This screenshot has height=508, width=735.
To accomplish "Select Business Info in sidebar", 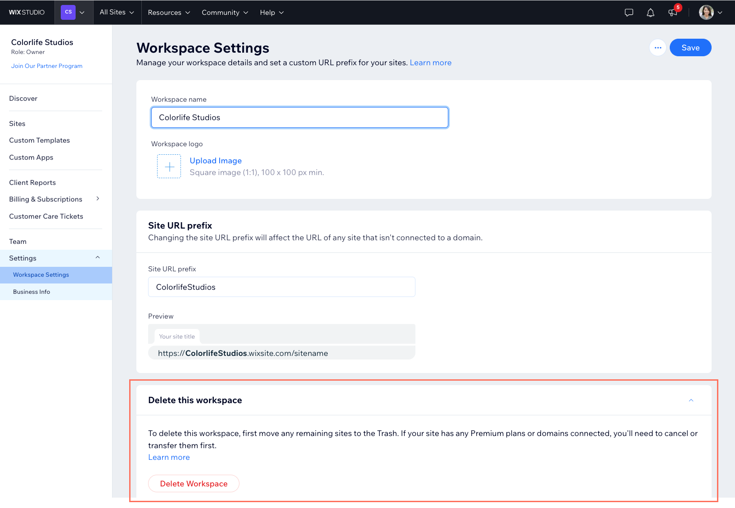I will pos(32,292).
